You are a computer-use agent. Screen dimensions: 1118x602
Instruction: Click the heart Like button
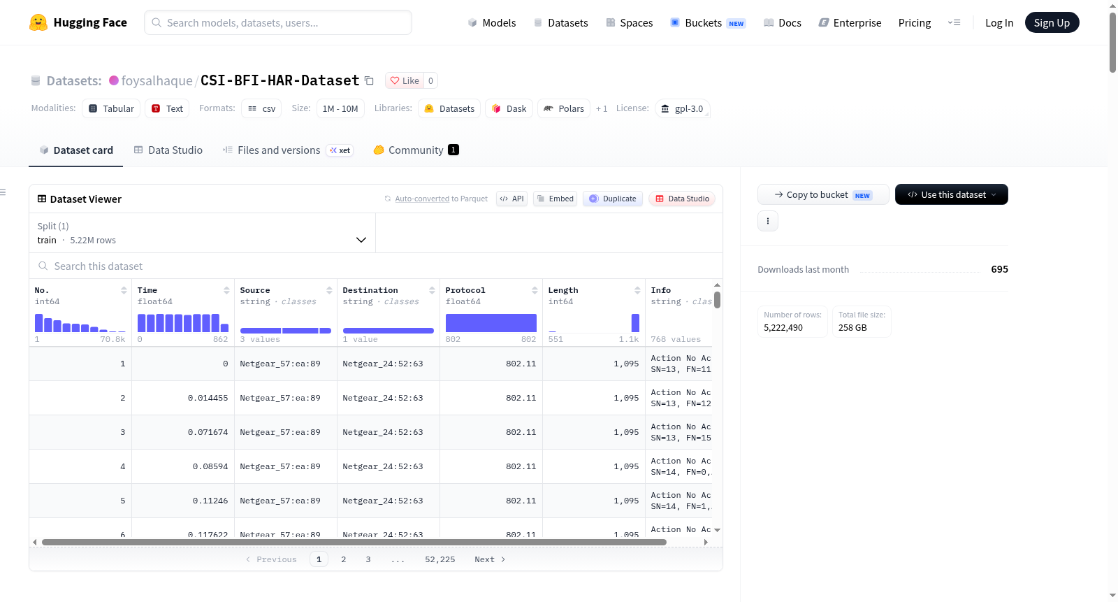[x=405, y=80]
